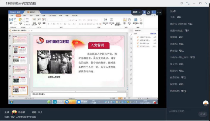Toggle Underline formatting button

point(54,24)
